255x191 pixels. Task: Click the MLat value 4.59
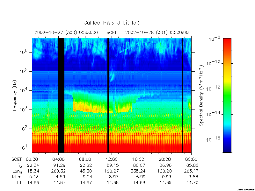(61, 177)
